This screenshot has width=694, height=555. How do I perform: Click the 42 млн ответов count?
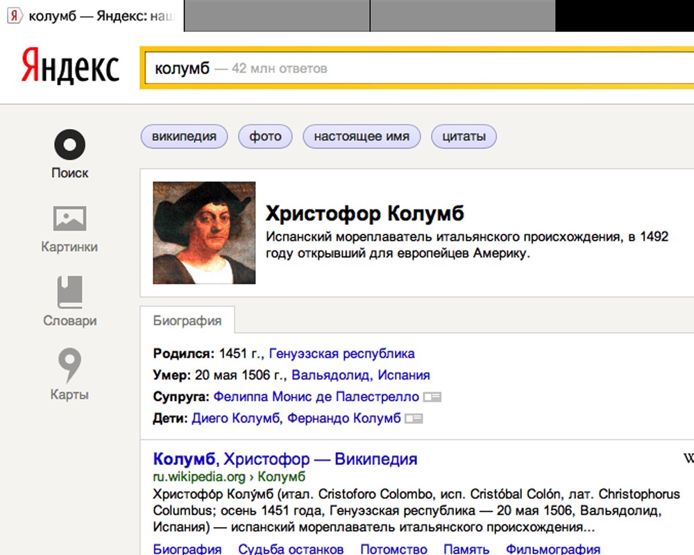[279, 69]
